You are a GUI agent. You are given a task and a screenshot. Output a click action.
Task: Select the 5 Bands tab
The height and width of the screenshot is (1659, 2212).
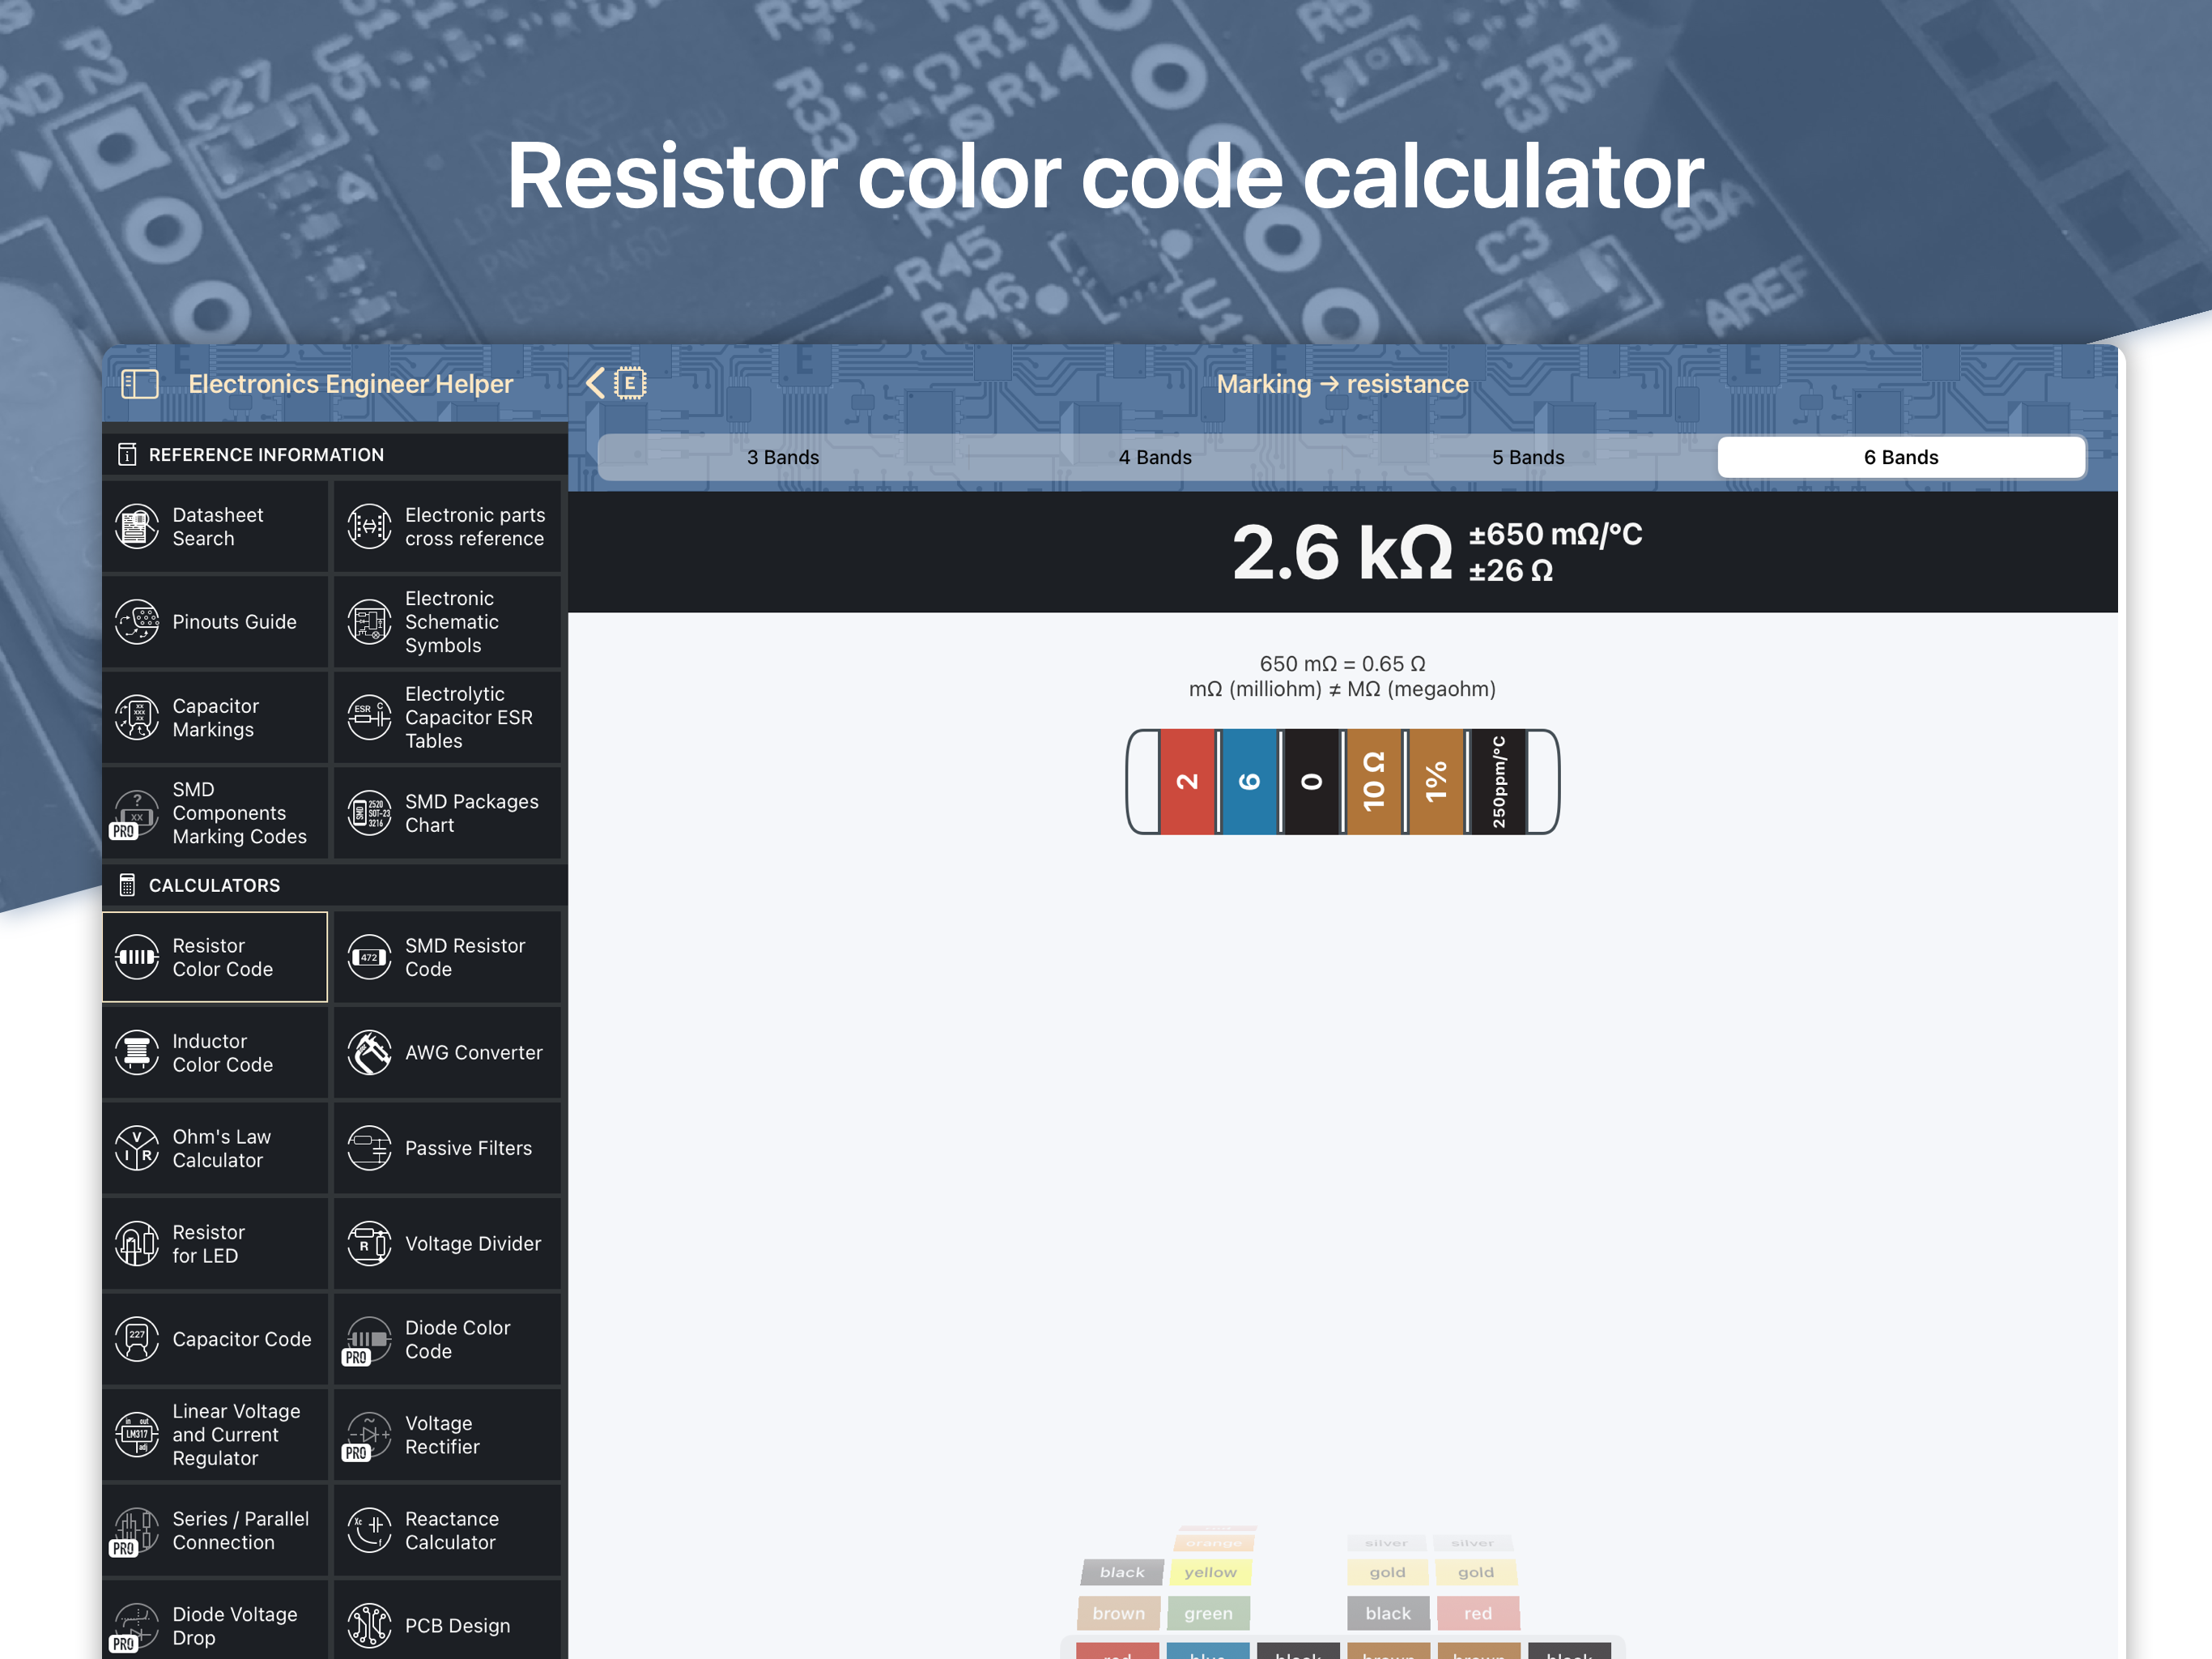[x=1528, y=457]
